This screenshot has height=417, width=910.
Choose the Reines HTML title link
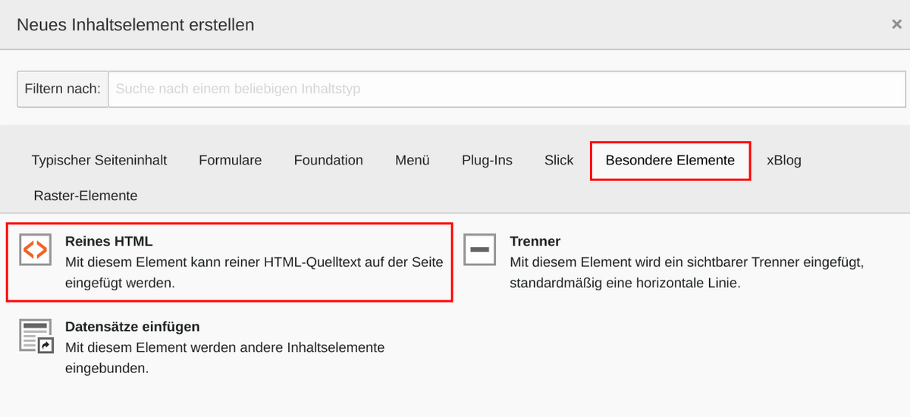tap(109, 241)
